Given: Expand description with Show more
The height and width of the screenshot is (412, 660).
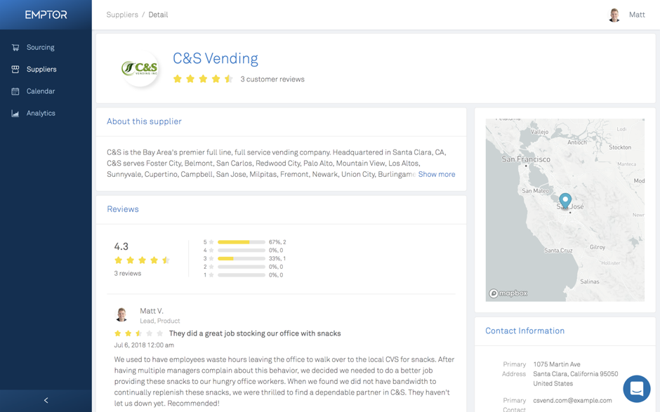Looking at the screenshot, I should [436, 174].
